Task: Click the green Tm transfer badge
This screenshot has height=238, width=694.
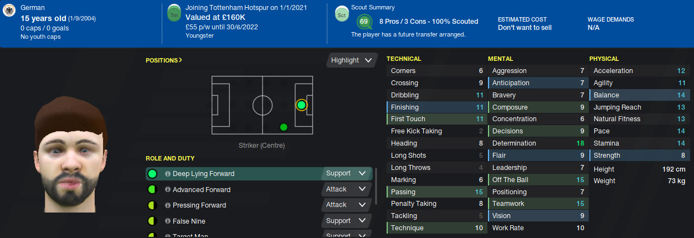Action: 174,15
